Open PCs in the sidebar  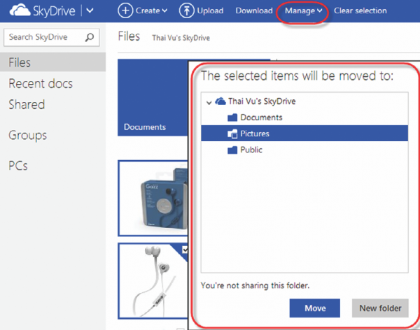[x=18, y=166]
